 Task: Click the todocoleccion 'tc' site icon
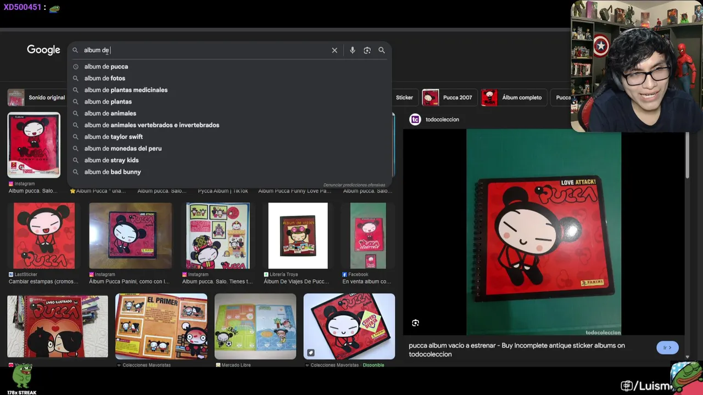[x=415, y=120]
